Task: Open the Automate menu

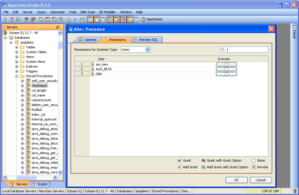Action: click(58, 12)
